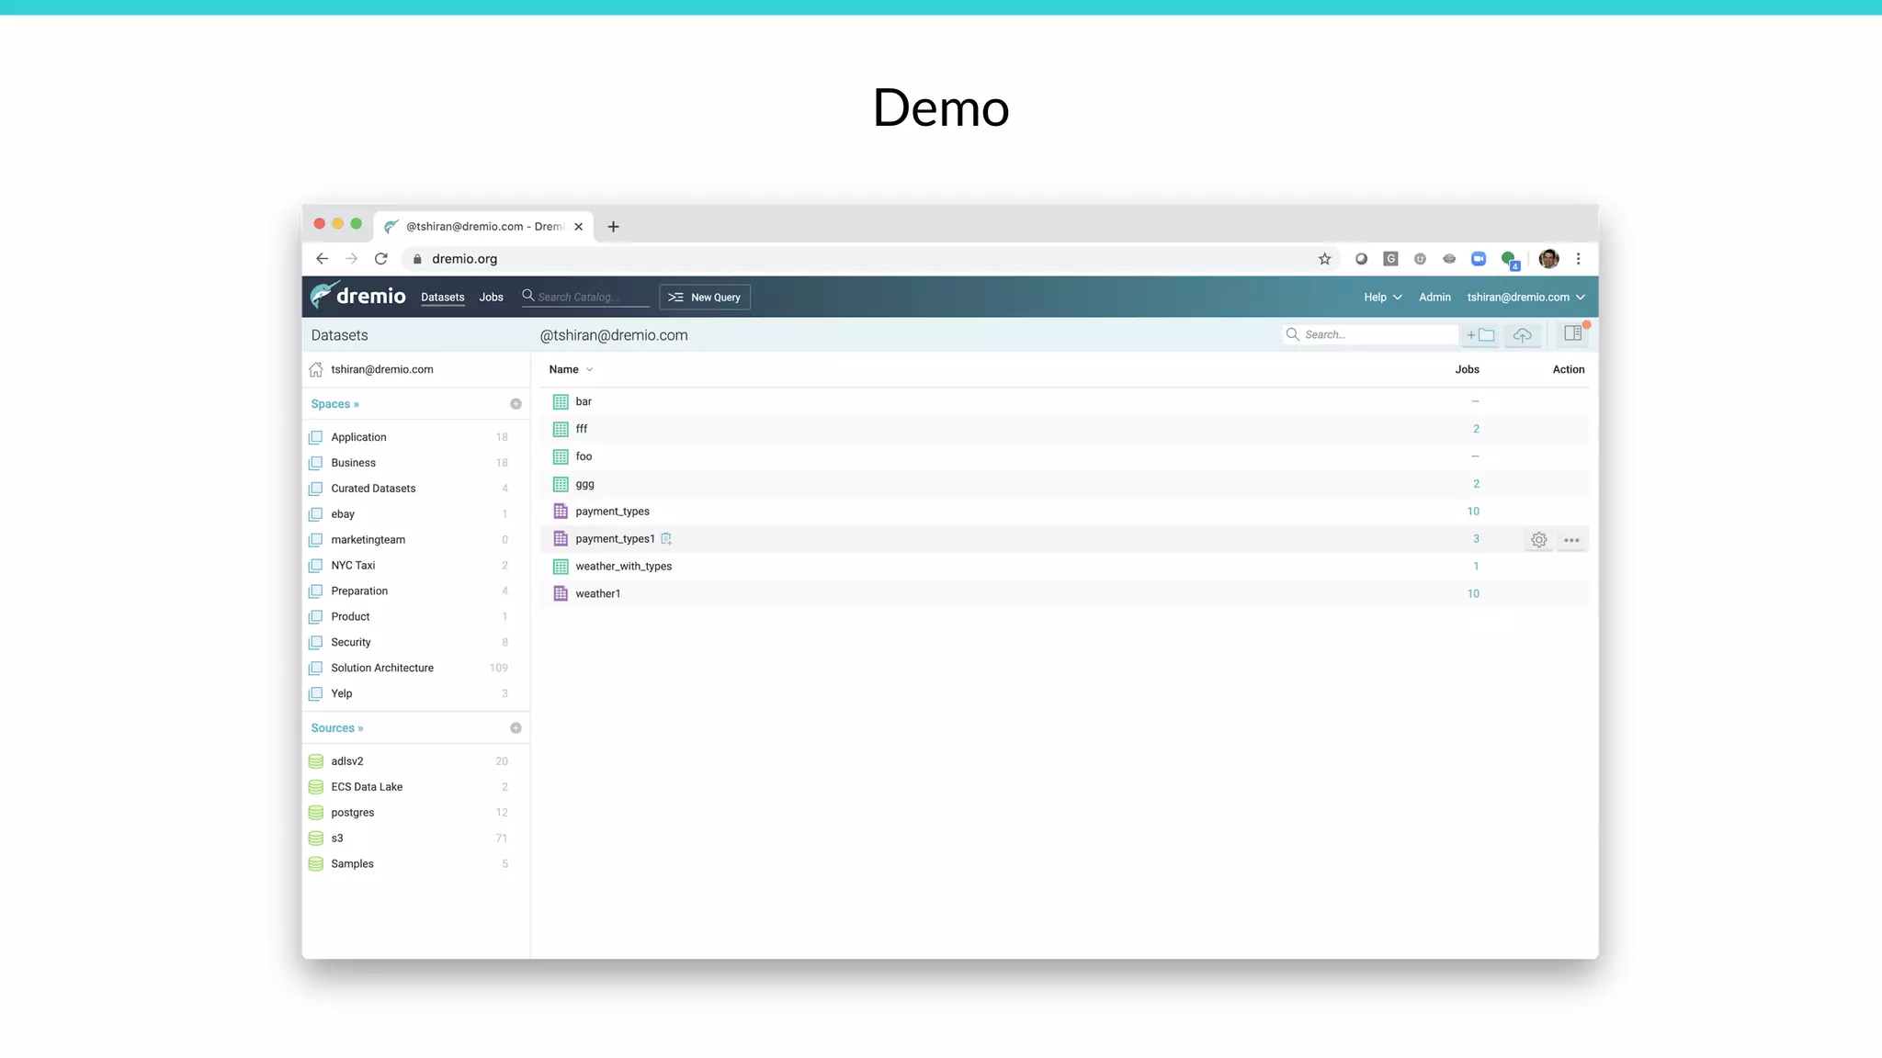Focus the dataset Search field
The image size is (1882, 1058).
(1369, 334)
